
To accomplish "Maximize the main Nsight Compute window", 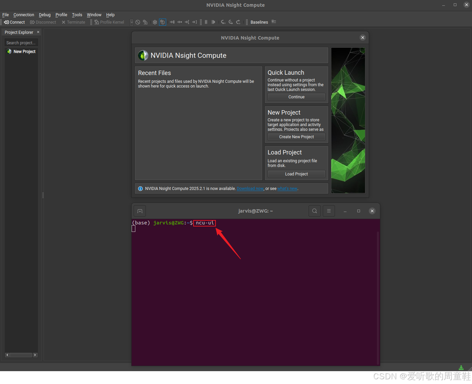I will [455, 5].
